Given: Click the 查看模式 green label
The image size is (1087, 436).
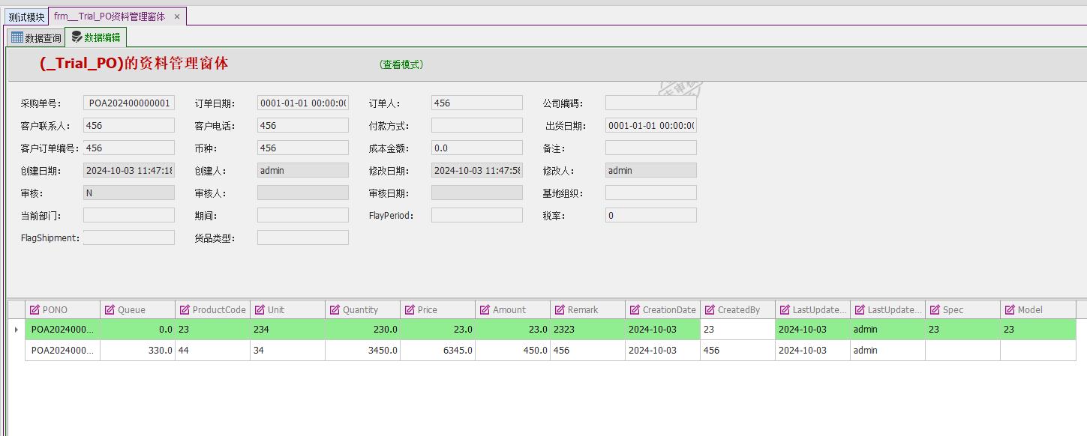Looking at the screenshot, I should pyautogui.click(x=400, y=64).
